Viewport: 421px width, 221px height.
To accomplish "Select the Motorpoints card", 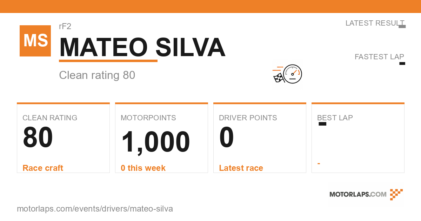I will pos(161,138).
